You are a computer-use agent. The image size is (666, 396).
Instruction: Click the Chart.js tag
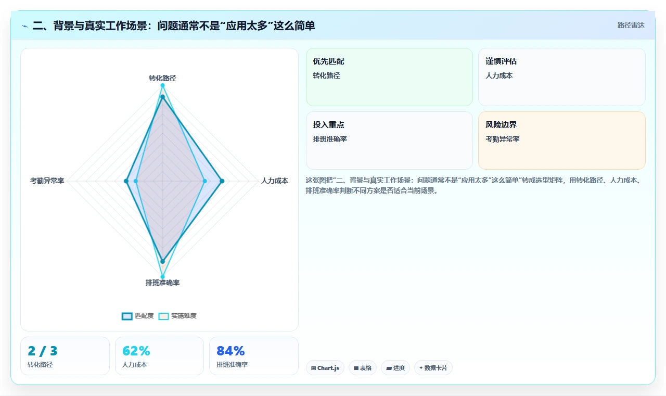click(325, 368)
